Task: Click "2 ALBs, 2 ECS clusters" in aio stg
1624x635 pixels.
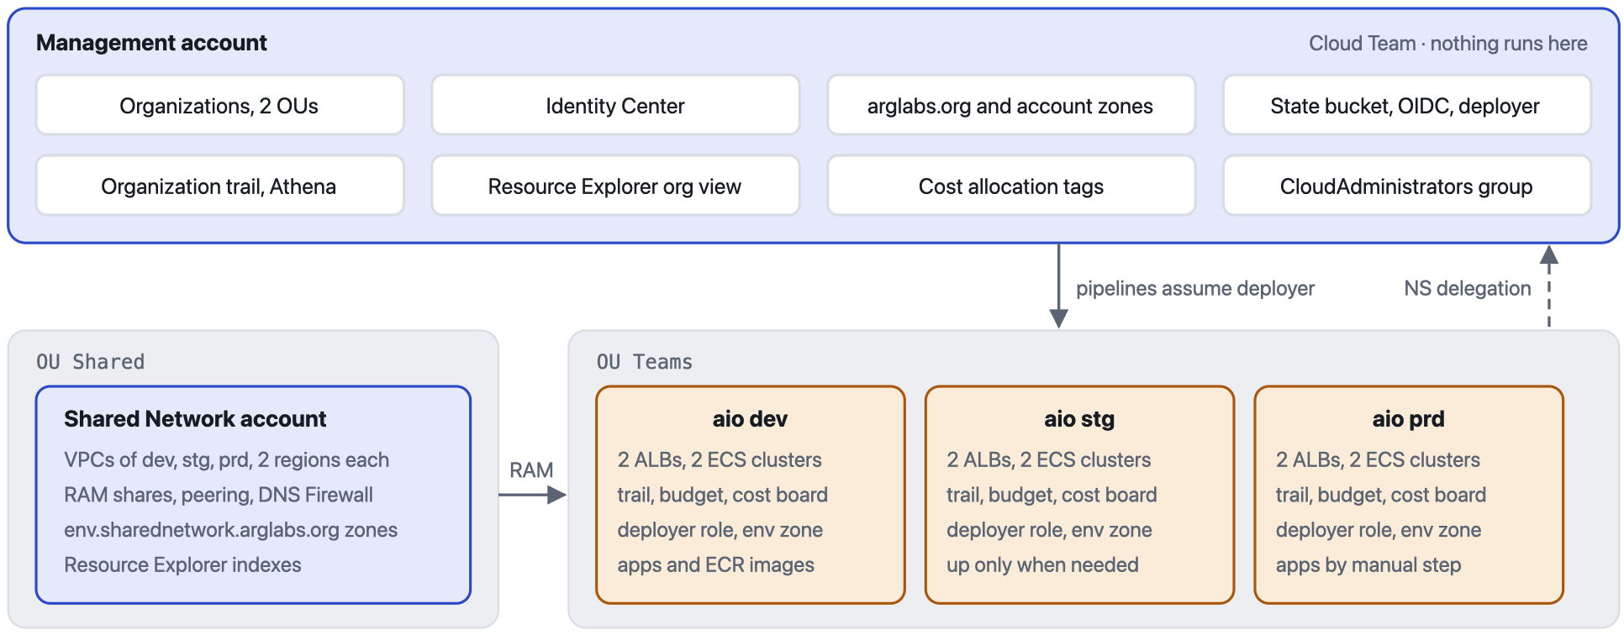Action: [x=1049, y=460]
